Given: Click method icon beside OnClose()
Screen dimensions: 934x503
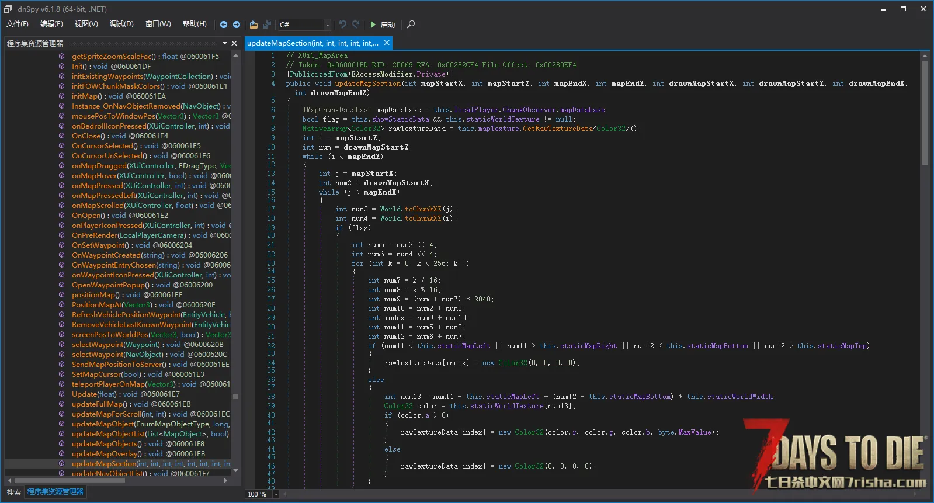Looking at the screenshot, I should point(61,136).
